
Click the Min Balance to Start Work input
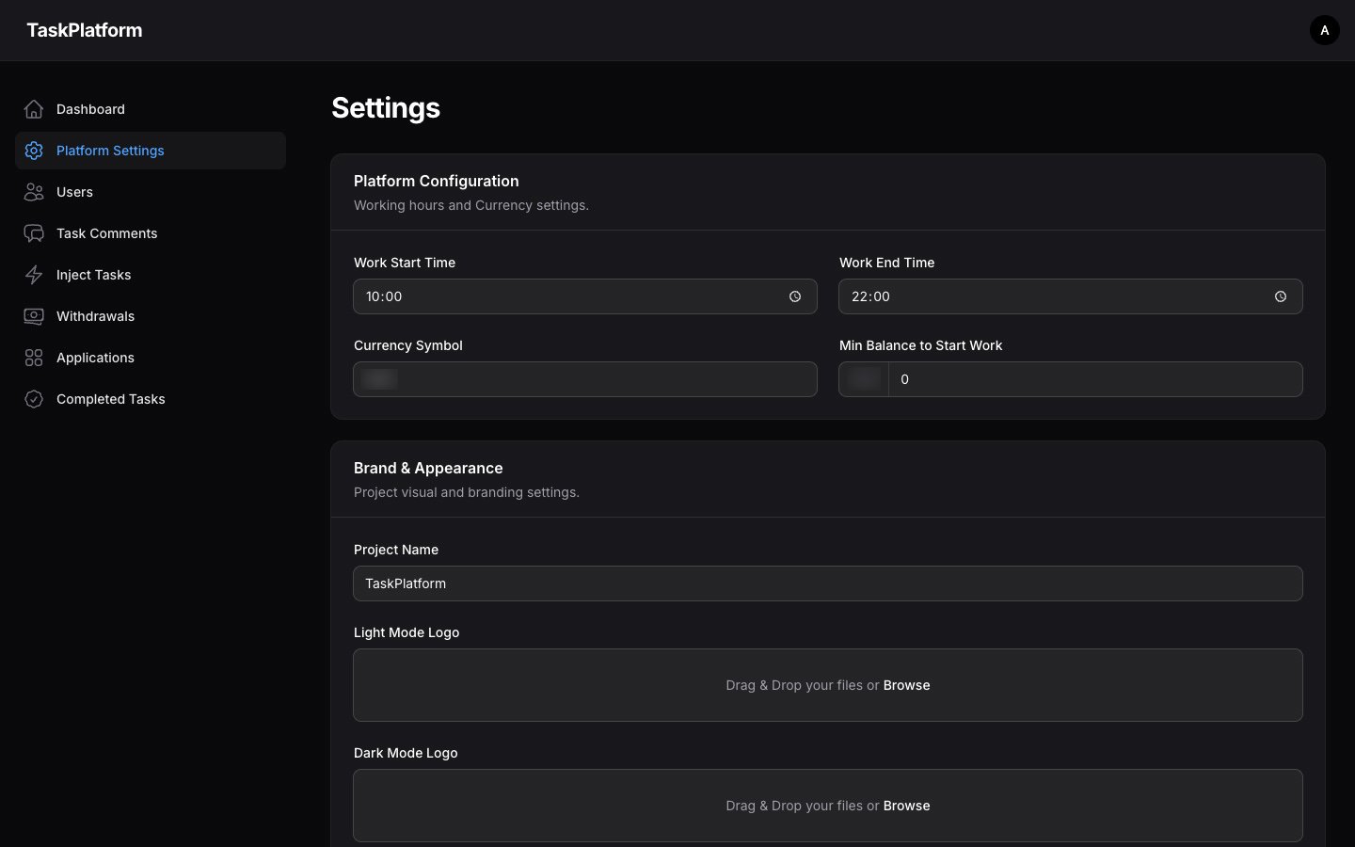[x=1095, y=379]
